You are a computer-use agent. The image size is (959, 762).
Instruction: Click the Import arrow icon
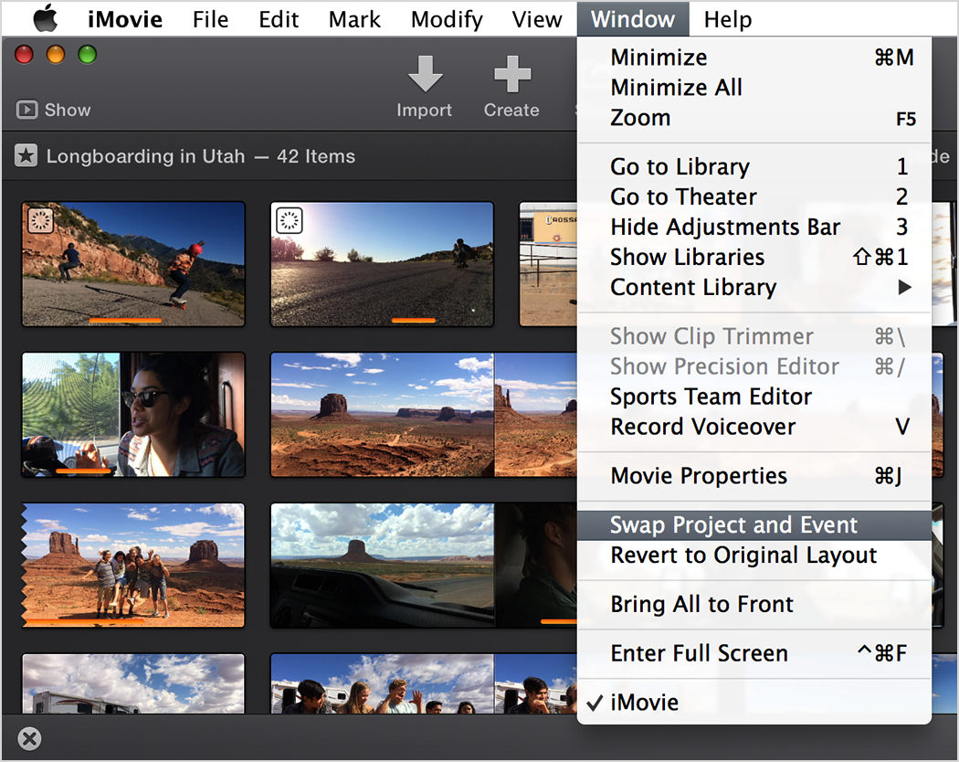(425, 74)
